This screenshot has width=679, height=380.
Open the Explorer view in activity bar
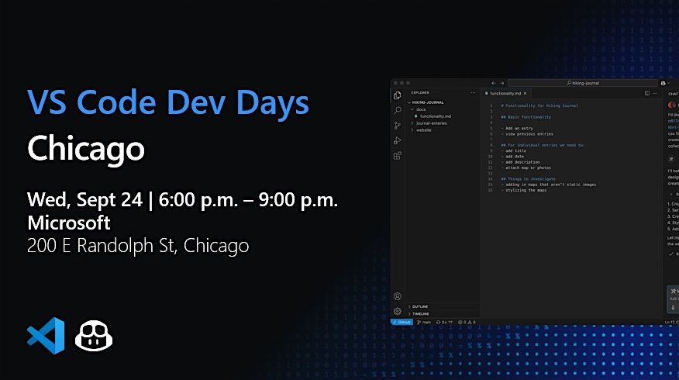coord(397,95)
